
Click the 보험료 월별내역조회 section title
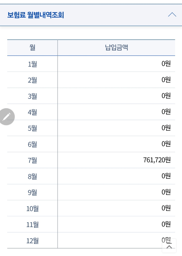36,15
